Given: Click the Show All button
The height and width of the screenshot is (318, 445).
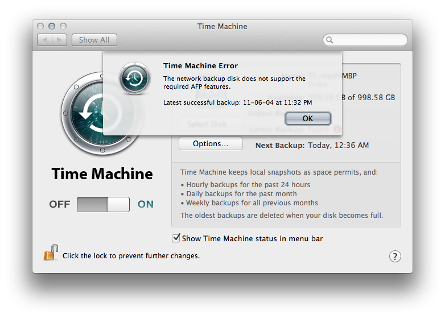Looking at the screenshot, I should click(94, 40).
